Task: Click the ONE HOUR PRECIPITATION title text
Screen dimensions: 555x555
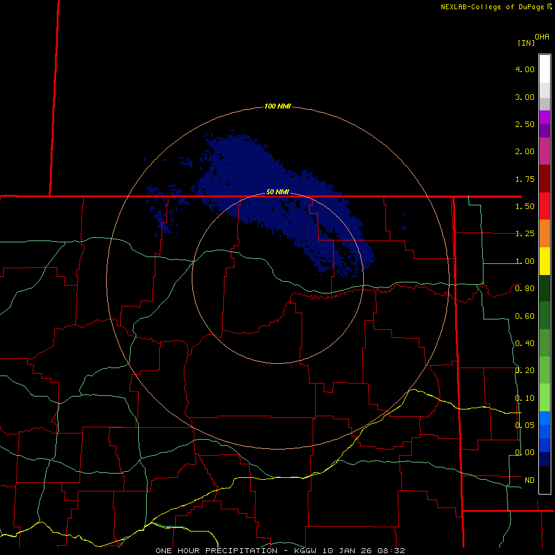Action: click(216, 551)
